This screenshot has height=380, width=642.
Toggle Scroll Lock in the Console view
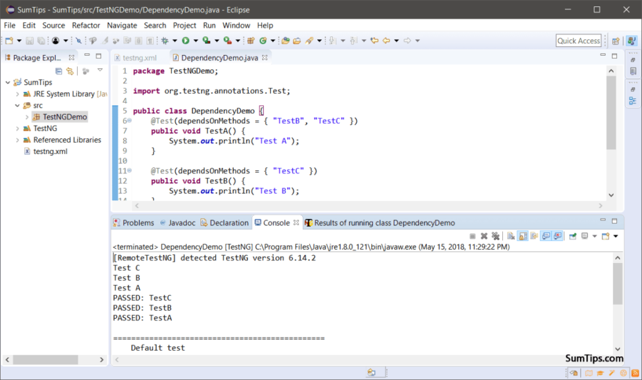[522, 235]
